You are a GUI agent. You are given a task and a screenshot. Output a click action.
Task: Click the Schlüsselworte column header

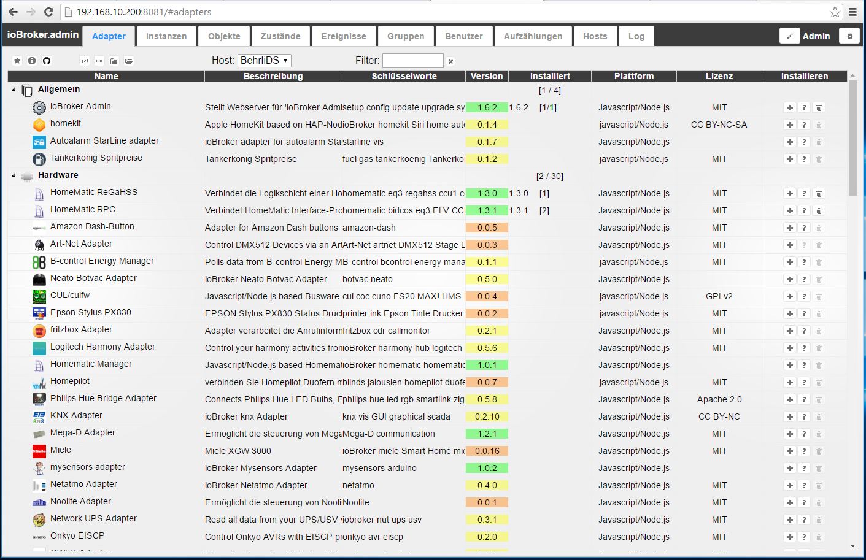pyautogui.click(x=404, y=76)
